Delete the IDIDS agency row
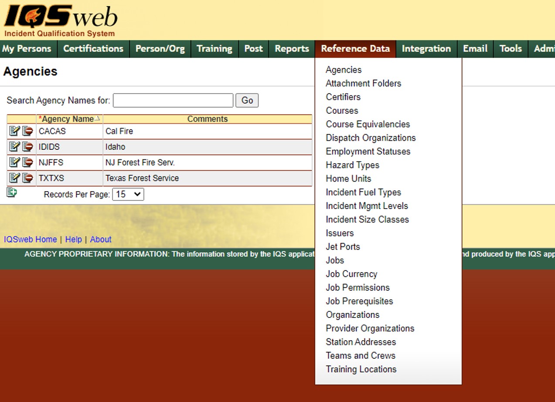 tap(27, 146)
